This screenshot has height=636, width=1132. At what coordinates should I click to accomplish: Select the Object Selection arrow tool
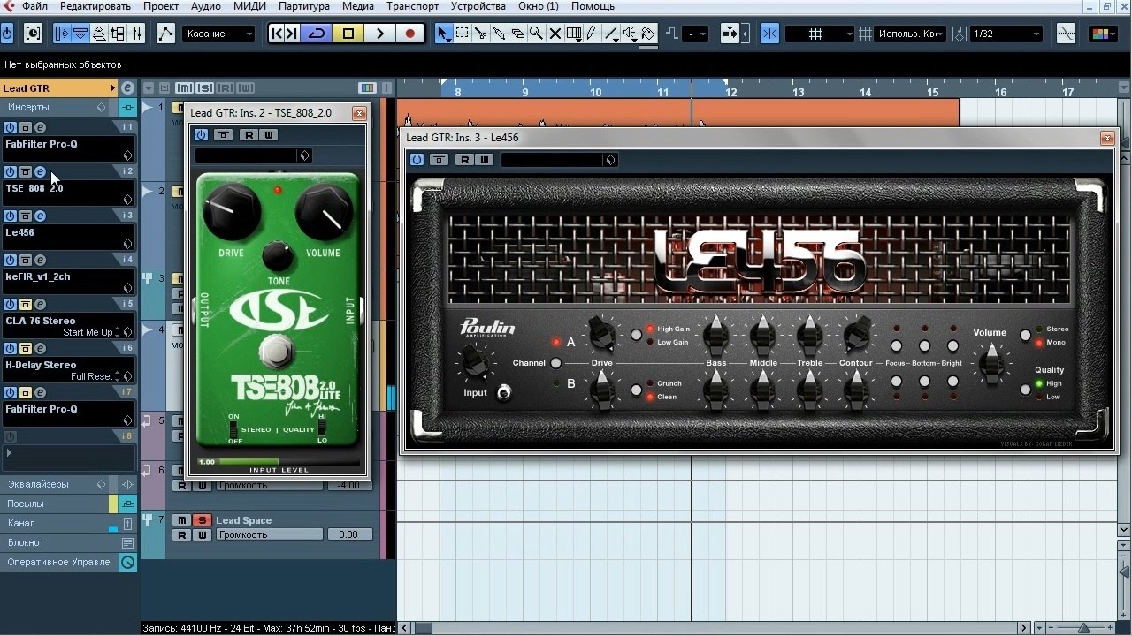pyautogui.click(x=444, y=34)
